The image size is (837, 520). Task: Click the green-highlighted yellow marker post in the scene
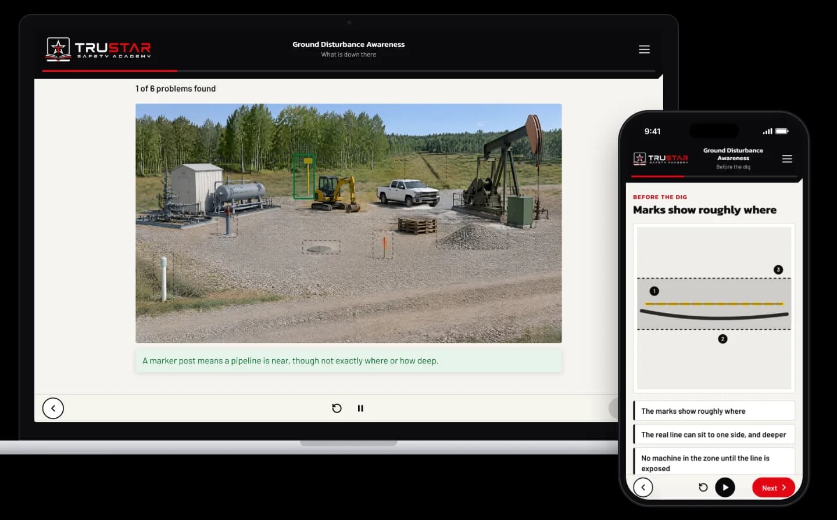tap(304, 176)
